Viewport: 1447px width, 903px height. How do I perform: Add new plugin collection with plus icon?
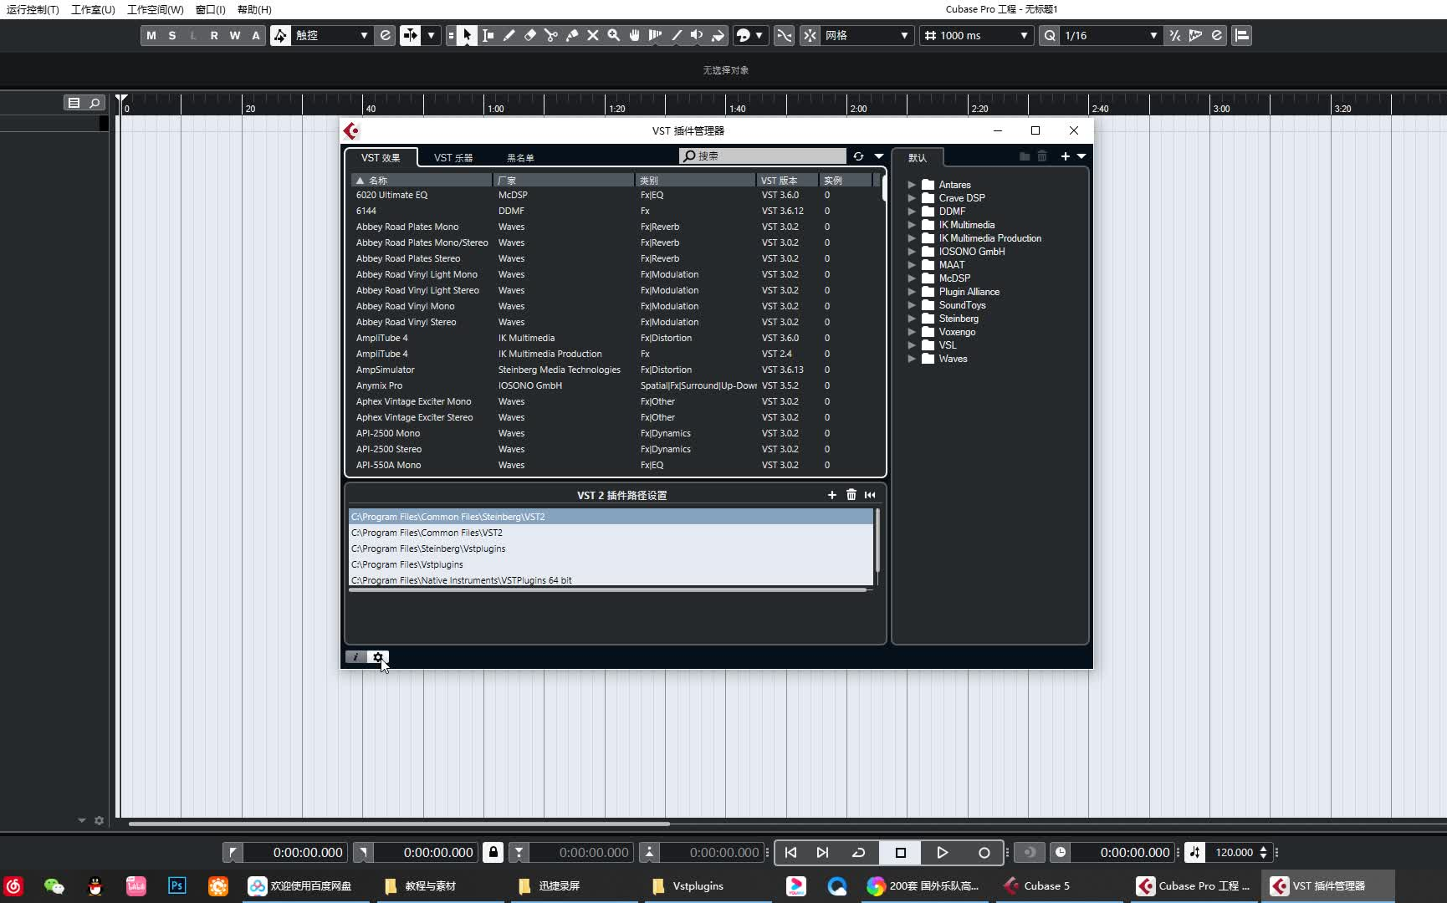coord(1066,156)
